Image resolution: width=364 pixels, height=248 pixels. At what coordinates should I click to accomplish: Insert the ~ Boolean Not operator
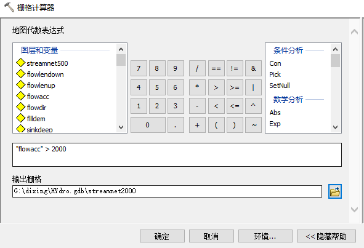pos(253,125)
